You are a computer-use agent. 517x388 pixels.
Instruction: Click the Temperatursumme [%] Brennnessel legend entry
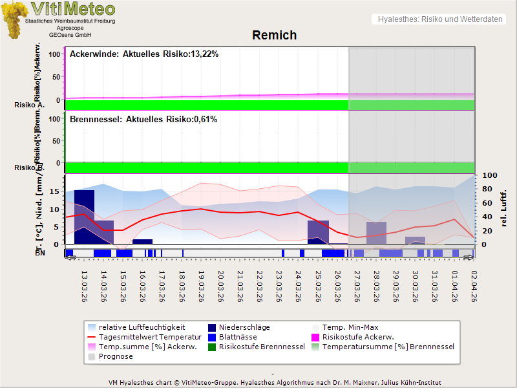[388, 347]
